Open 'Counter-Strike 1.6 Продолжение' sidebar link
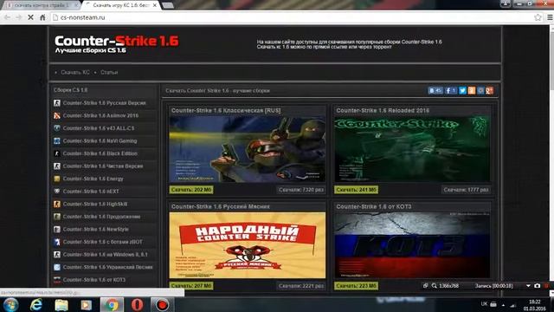The image size is (554, 312). click(x=101, y=217)
